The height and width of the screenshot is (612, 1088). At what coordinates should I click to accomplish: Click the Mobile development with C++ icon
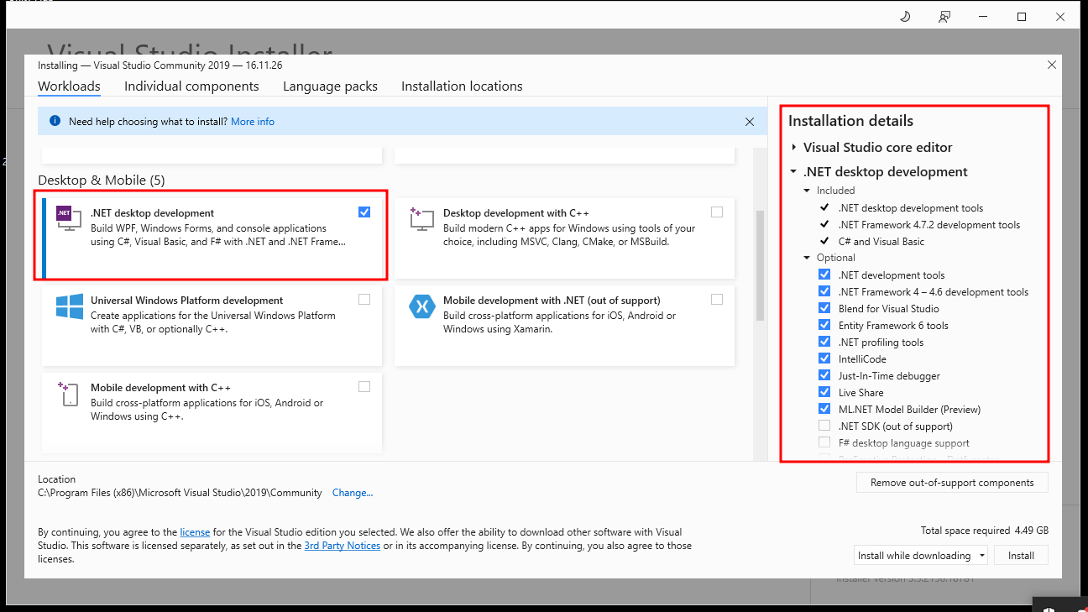(69, 394)
